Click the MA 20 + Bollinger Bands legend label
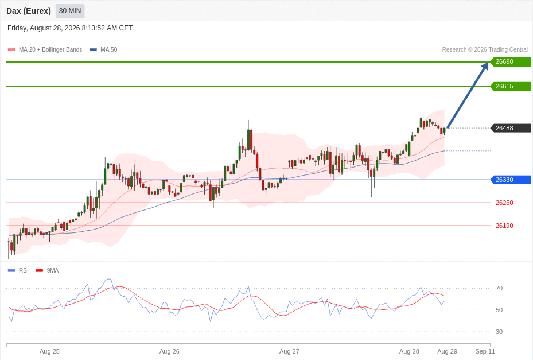The height and width of the screenshot is (361, 533). 50,49
